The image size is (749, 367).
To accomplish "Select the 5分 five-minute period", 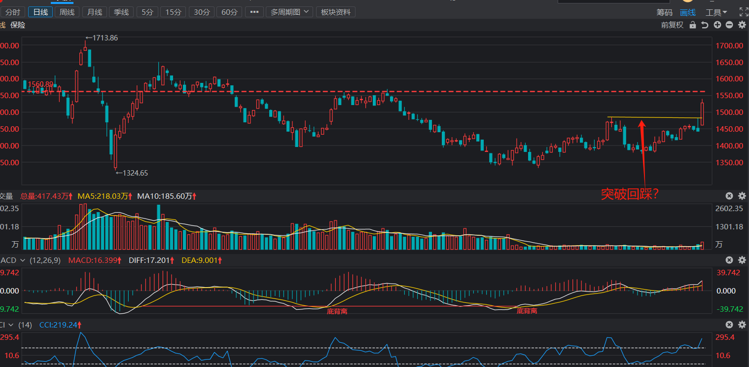I will coord(147,12).
